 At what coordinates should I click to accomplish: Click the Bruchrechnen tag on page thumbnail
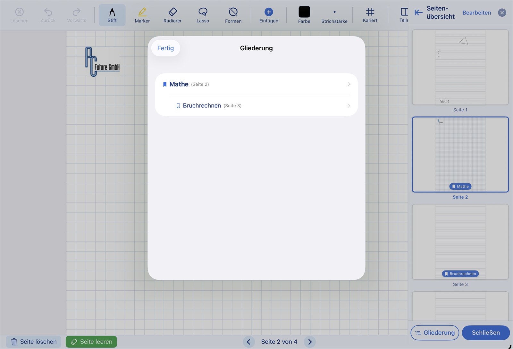(x=460, y=274)
